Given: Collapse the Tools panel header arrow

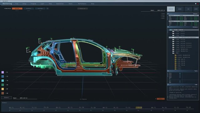Looking at the screenshot, I should pos(168,71).
